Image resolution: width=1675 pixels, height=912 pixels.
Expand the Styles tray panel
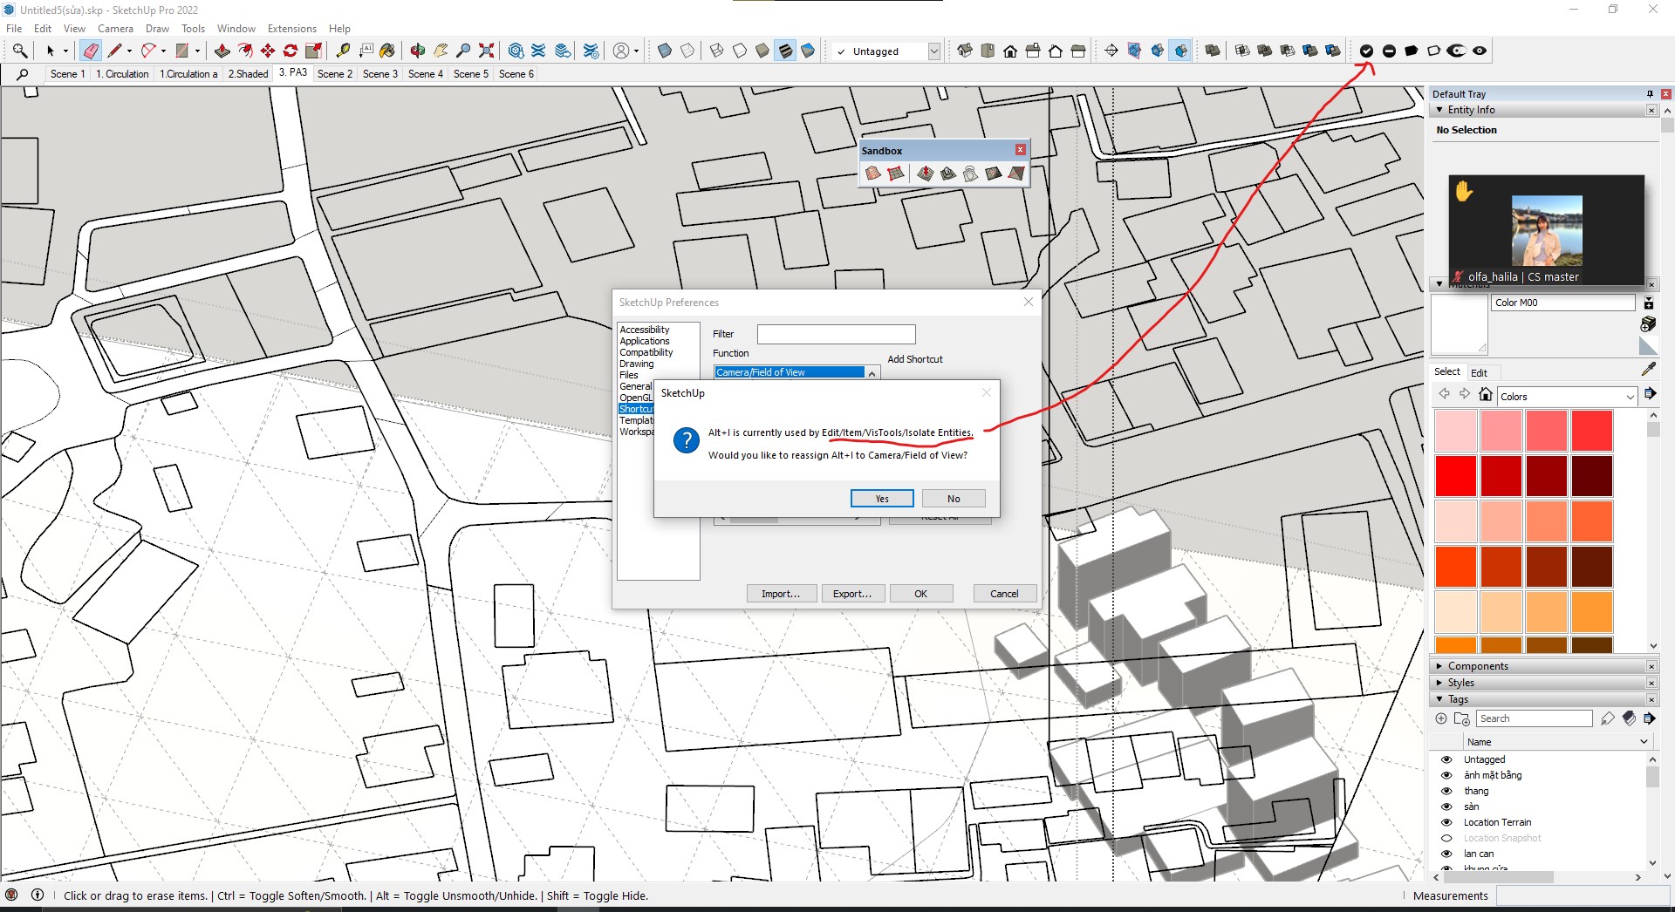point(1439,683)
